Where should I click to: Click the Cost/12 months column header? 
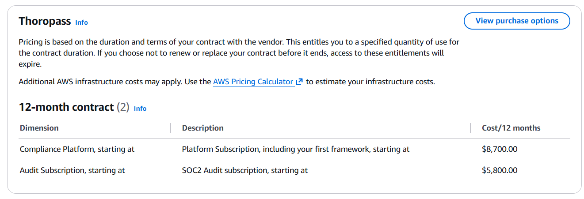pyautogui.click(x=511, y=128)
